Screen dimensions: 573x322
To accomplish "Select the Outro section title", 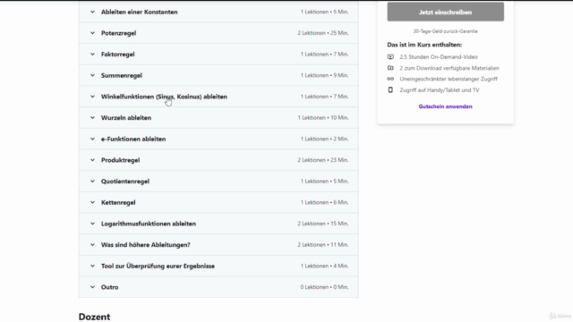I will coord(109,287).
